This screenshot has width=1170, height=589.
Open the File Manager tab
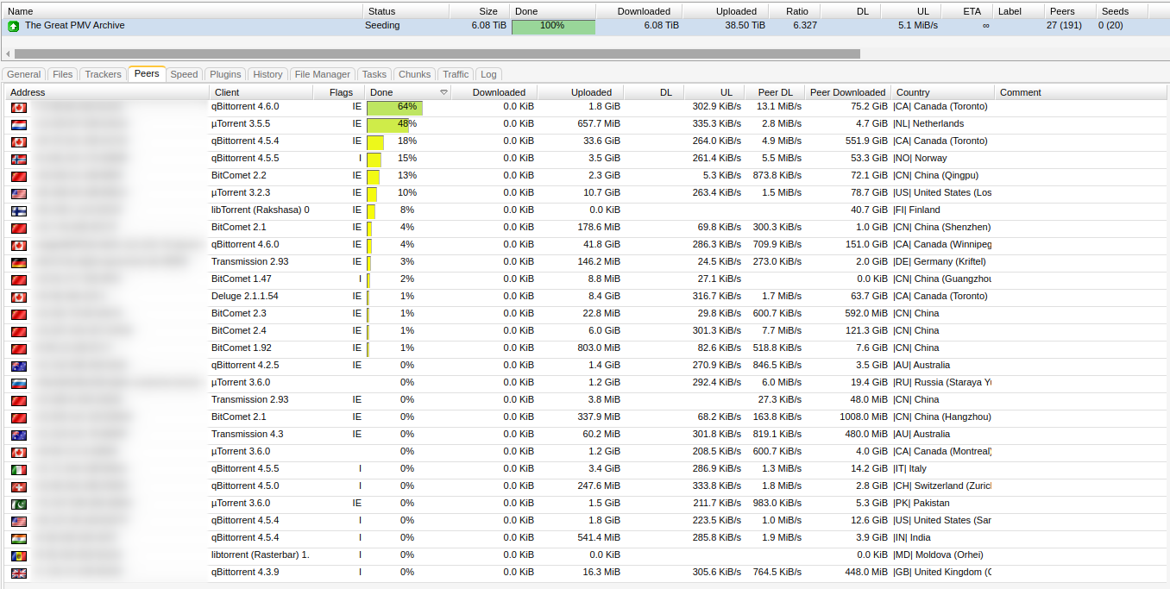323,74
